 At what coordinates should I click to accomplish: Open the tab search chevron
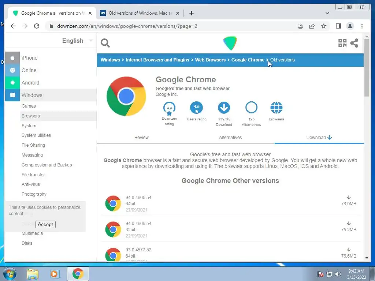tap(327, 13)
